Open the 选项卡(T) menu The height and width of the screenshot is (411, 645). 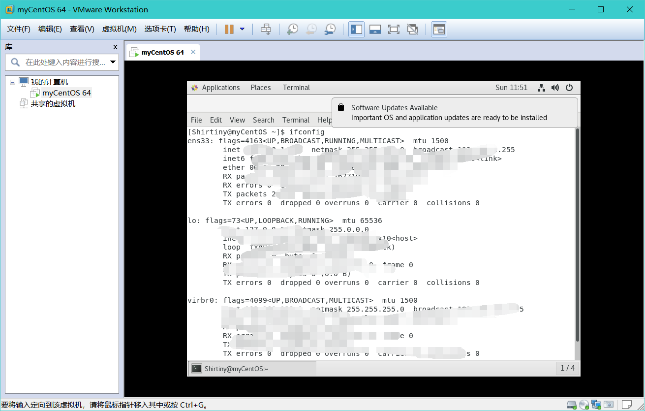point(160,29)
